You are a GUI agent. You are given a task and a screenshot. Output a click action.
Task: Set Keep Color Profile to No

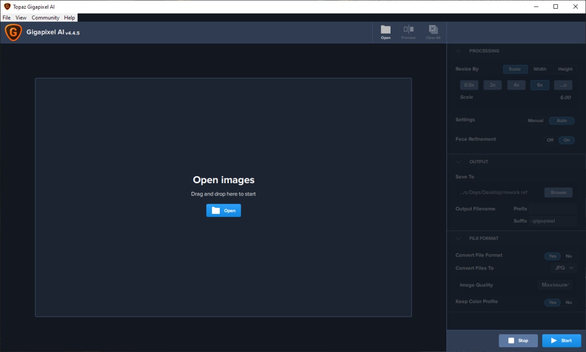[569, 303]
